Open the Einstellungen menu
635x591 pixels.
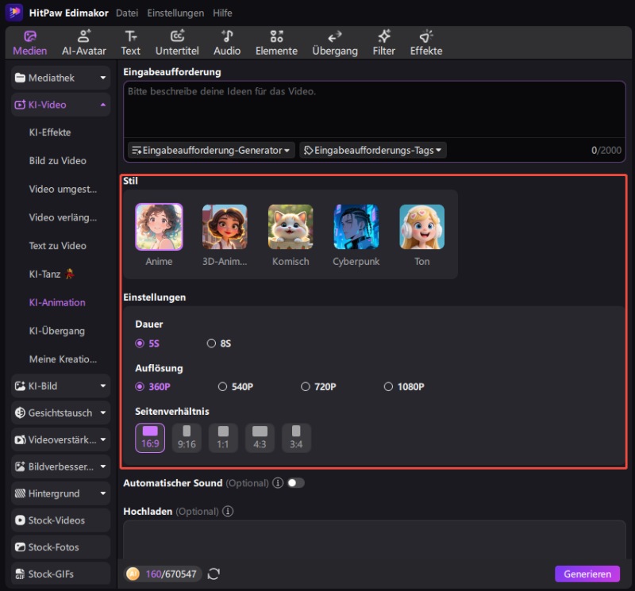175,13
